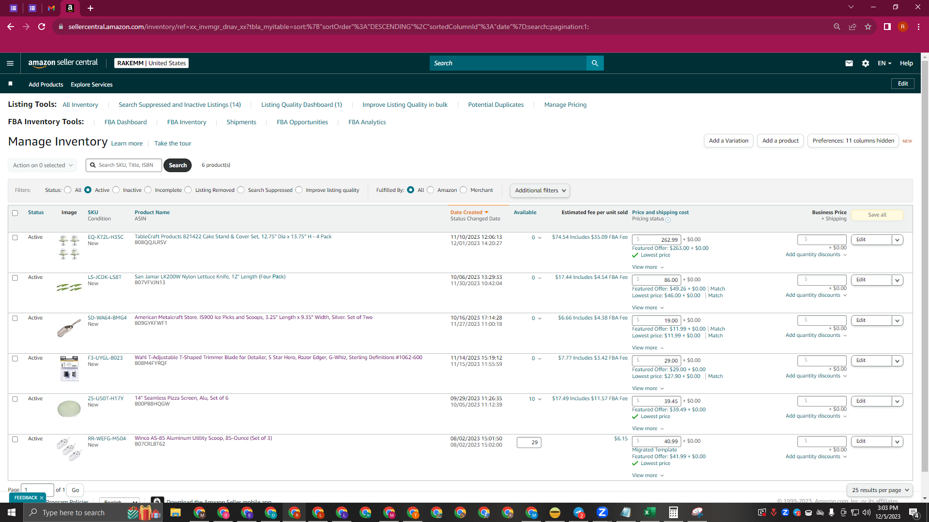Click the Add a Variation button
Screen dimensions: 929x522
point(729,141)
